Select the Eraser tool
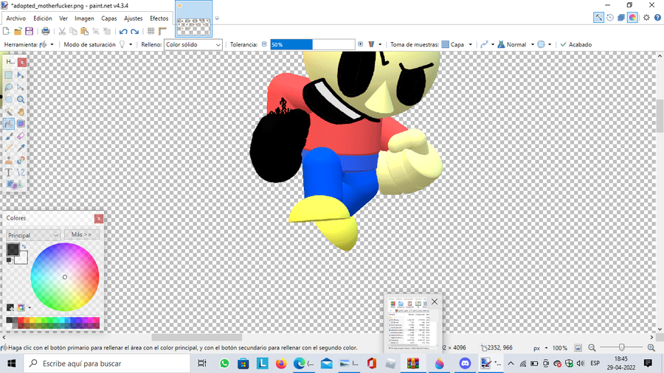This screenshot has width=664, height=373. [x=21, y=136]
